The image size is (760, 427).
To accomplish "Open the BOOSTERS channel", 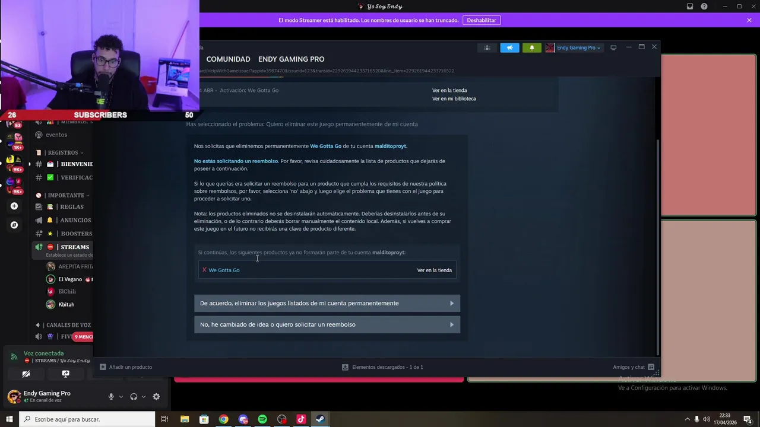I will pos(63,234).
